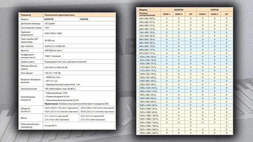Viewport: 253px width, 142px height.
Task: Click '3,11 ± 0,5 кг (с подставкой)'
Action: pos(56,116)
